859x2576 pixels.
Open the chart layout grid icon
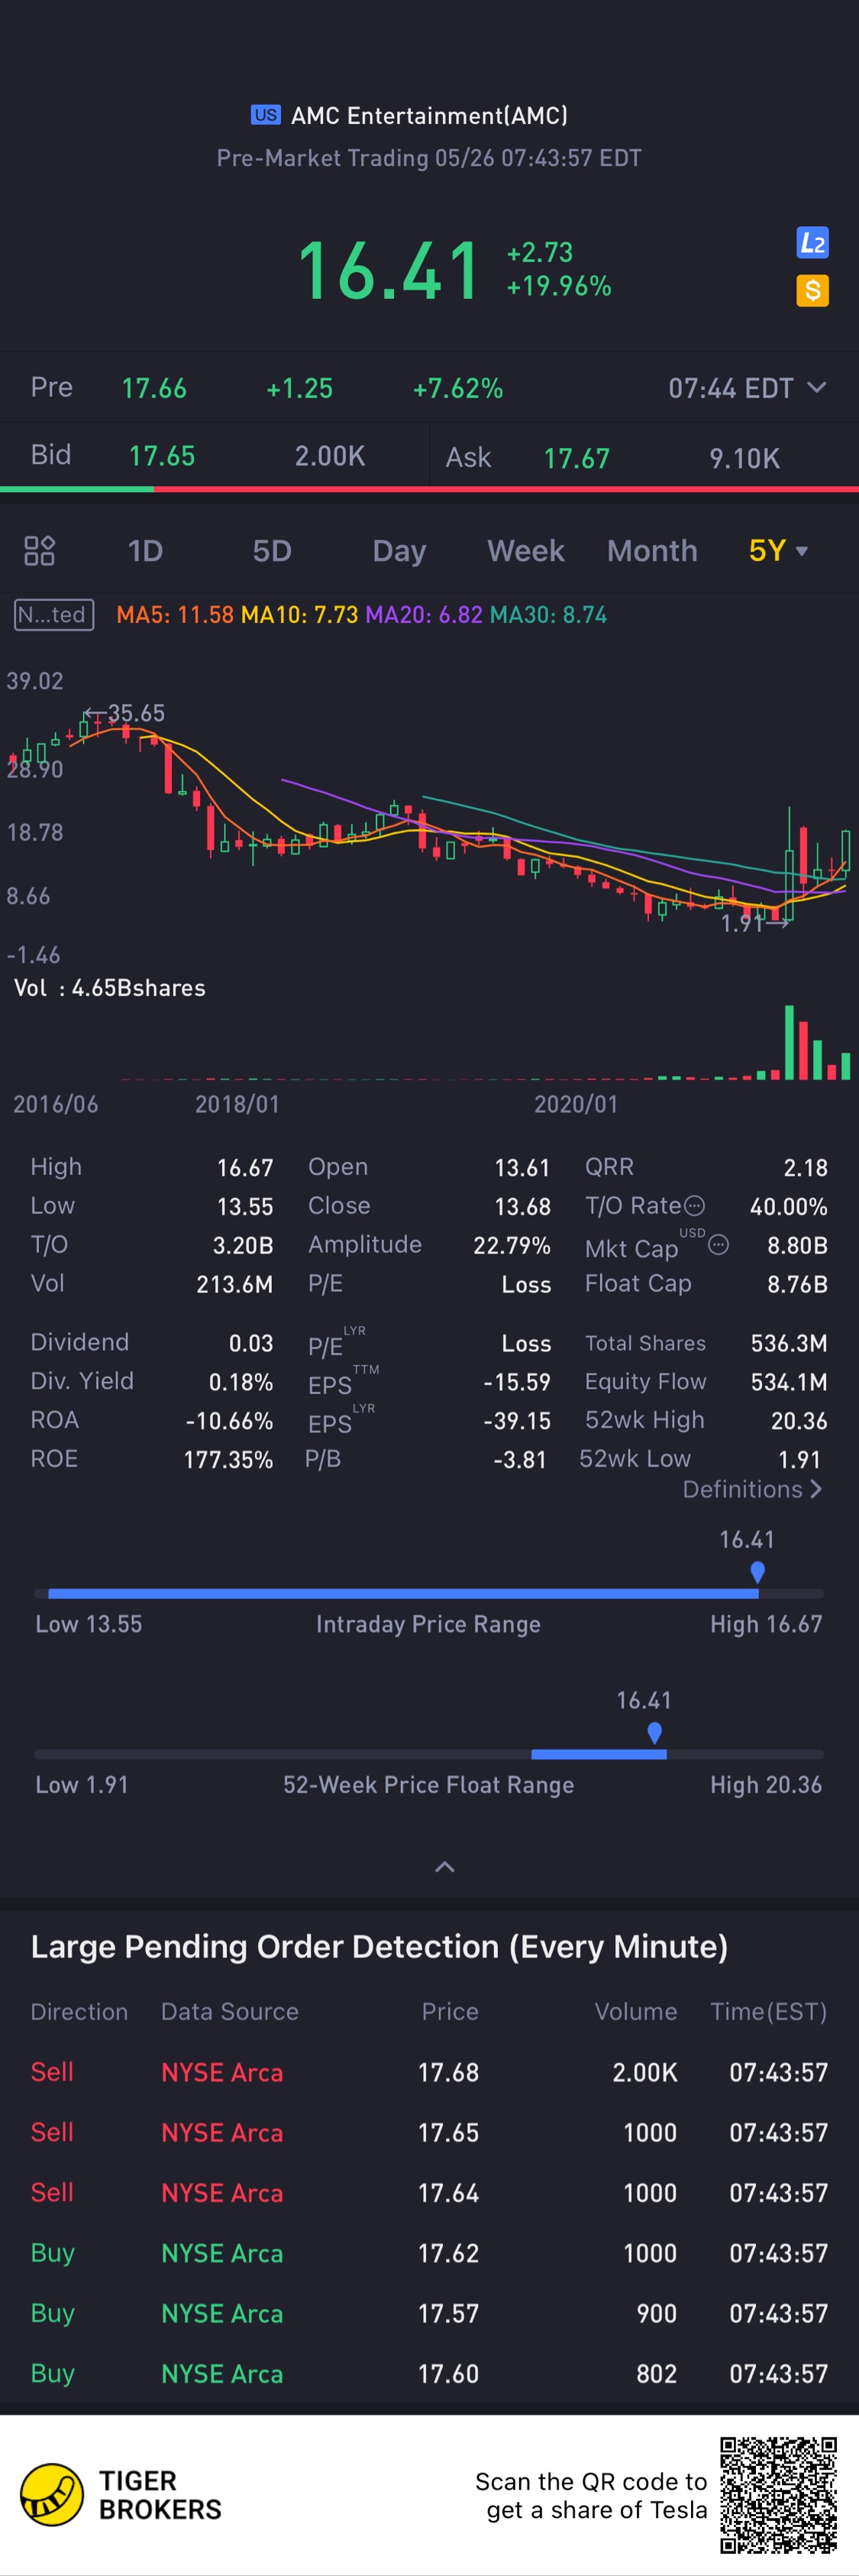click(x=39, y=550)
